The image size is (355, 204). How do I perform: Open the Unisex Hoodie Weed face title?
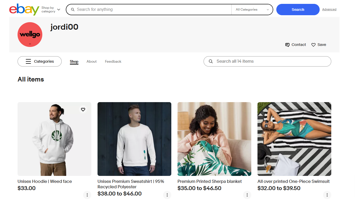click(x=45, y=181)
